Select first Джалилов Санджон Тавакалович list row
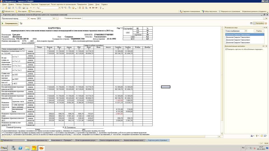The height and width of the screenshot is (151, 269). coord(245,35)
